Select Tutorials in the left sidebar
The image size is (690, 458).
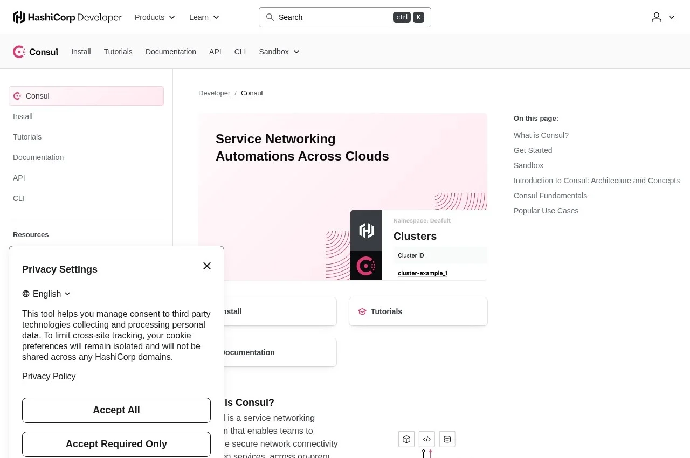pos(86,137)
